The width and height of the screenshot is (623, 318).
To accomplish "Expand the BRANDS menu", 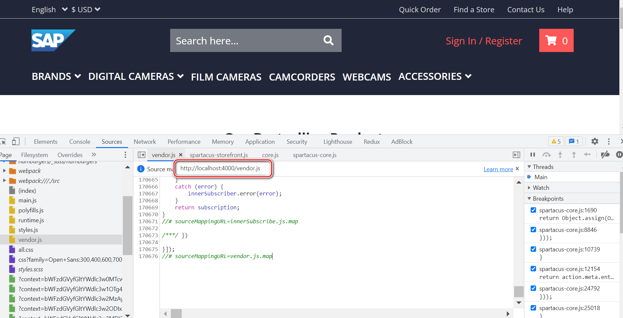I will (56, 77).
